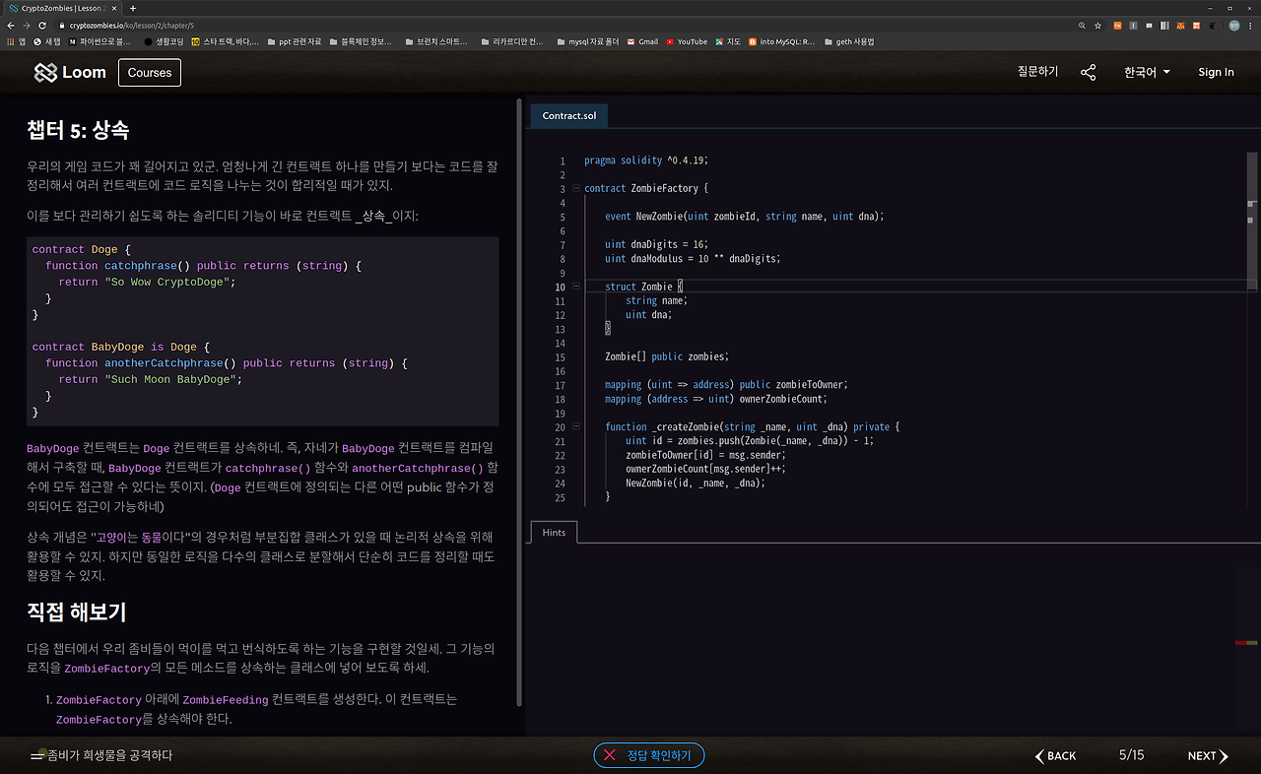
Task: Click the event NewZombie code line
Action: pyautogui.click(x=745, y=217)
